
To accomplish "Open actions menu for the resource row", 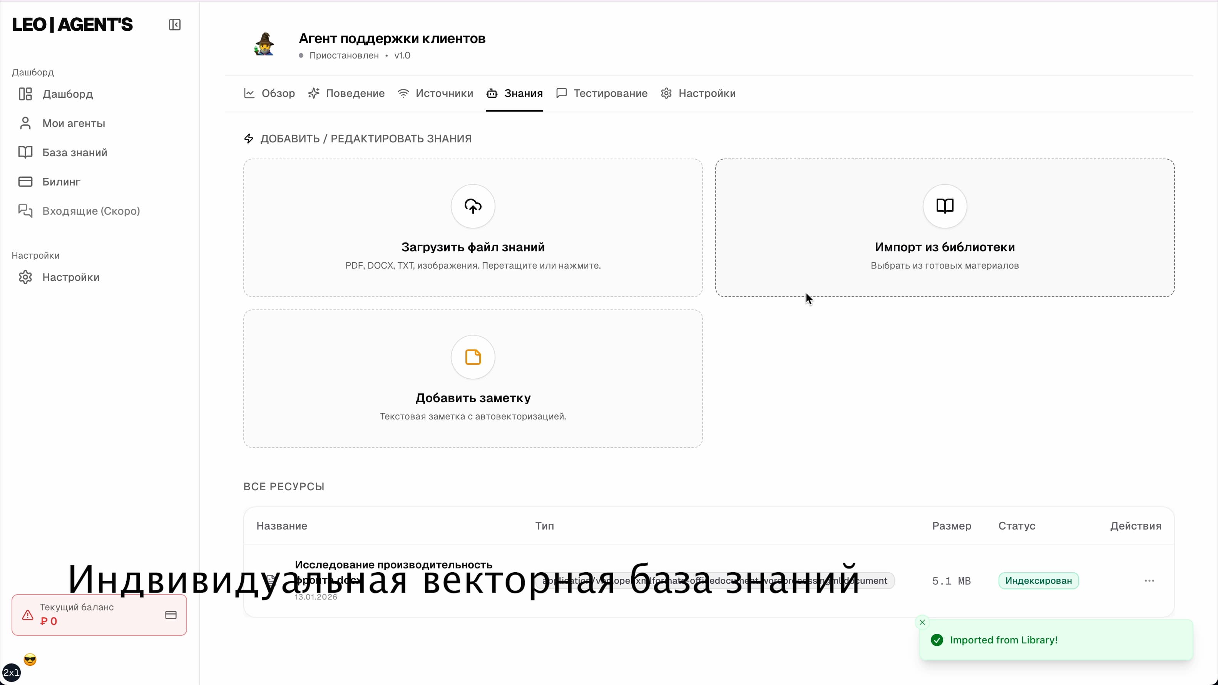I will [x=1149, y=581].
